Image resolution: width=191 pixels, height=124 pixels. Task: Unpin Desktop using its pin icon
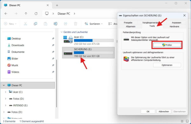point(53,38)
